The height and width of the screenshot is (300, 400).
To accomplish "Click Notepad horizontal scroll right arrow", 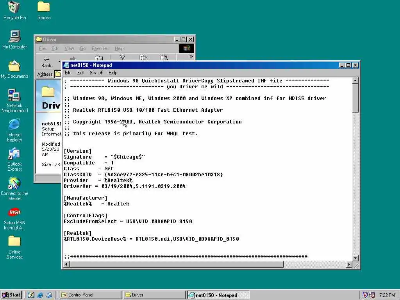I will [x=349, y=264].
